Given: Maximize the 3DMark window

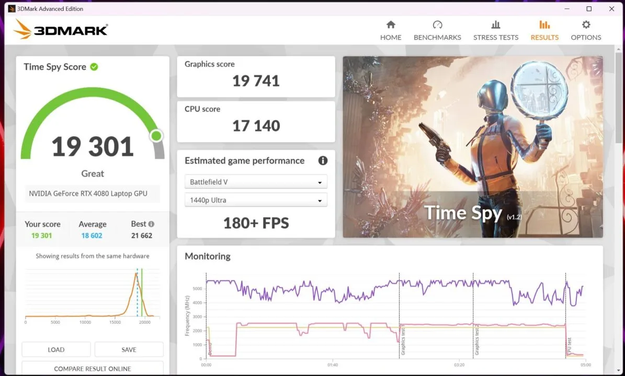Looking at the screenshot, I should 589,9.
